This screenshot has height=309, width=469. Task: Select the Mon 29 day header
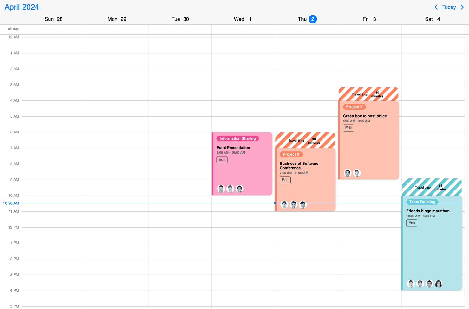point(117,19)
